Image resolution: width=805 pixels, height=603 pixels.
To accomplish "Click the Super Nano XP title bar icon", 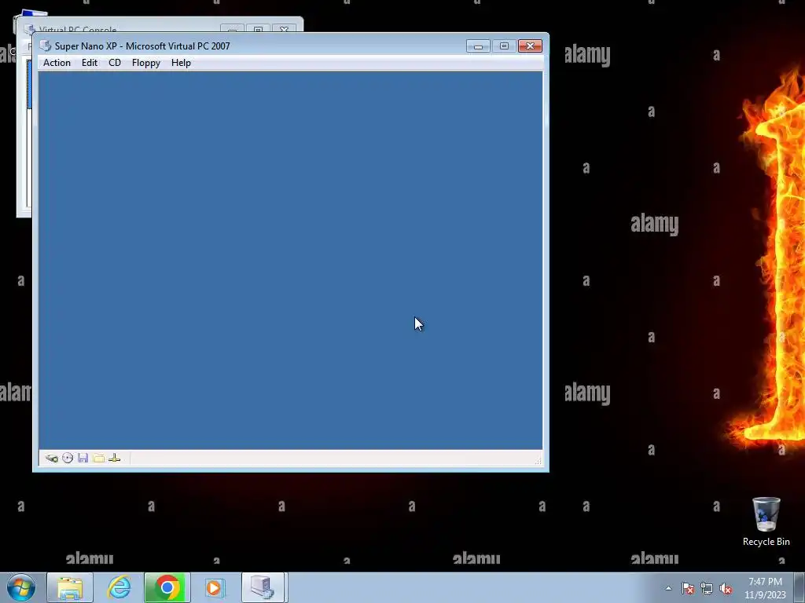I will [46, 46].
